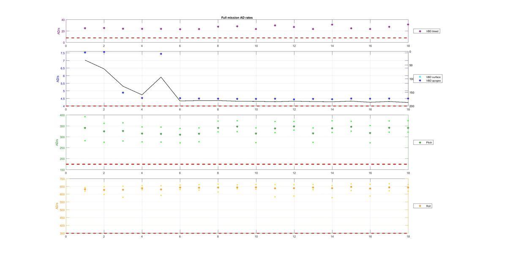
Task: Click the 550 y-axis tick in Roll plot
Action: (x=62, y=202)
